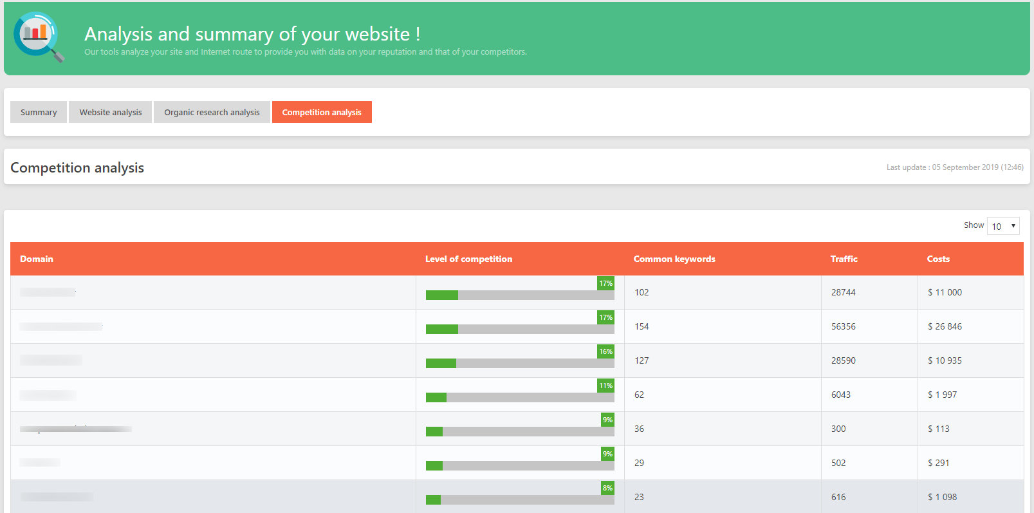Sort by Common keywords column header
The height and width of the screenshot is (513, 1034).
tap(674, 259)
